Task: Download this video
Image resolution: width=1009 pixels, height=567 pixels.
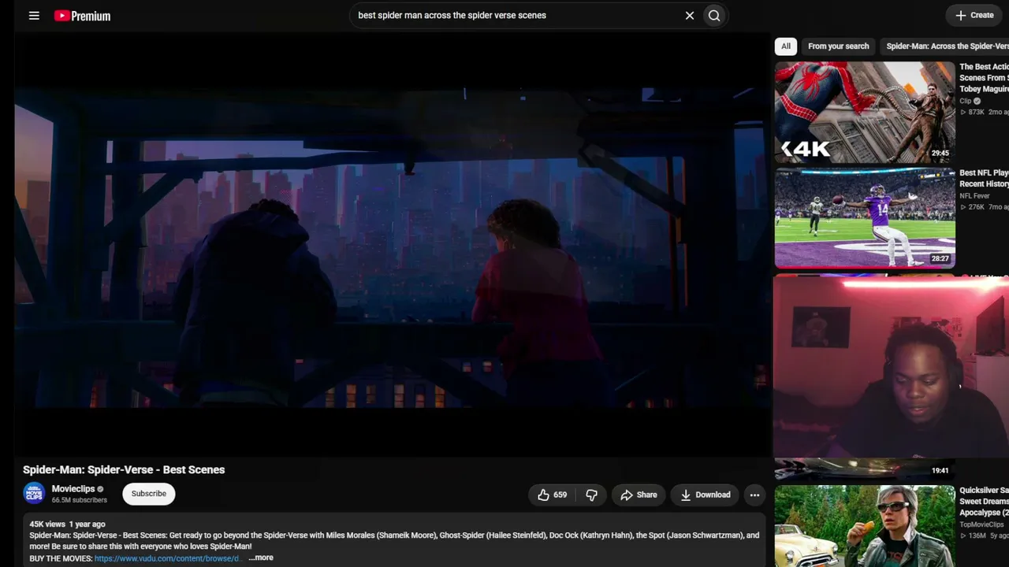Action: pos(705,495)
